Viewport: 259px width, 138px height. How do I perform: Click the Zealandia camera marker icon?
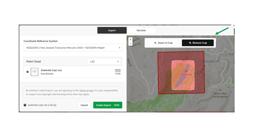(186, 71)
